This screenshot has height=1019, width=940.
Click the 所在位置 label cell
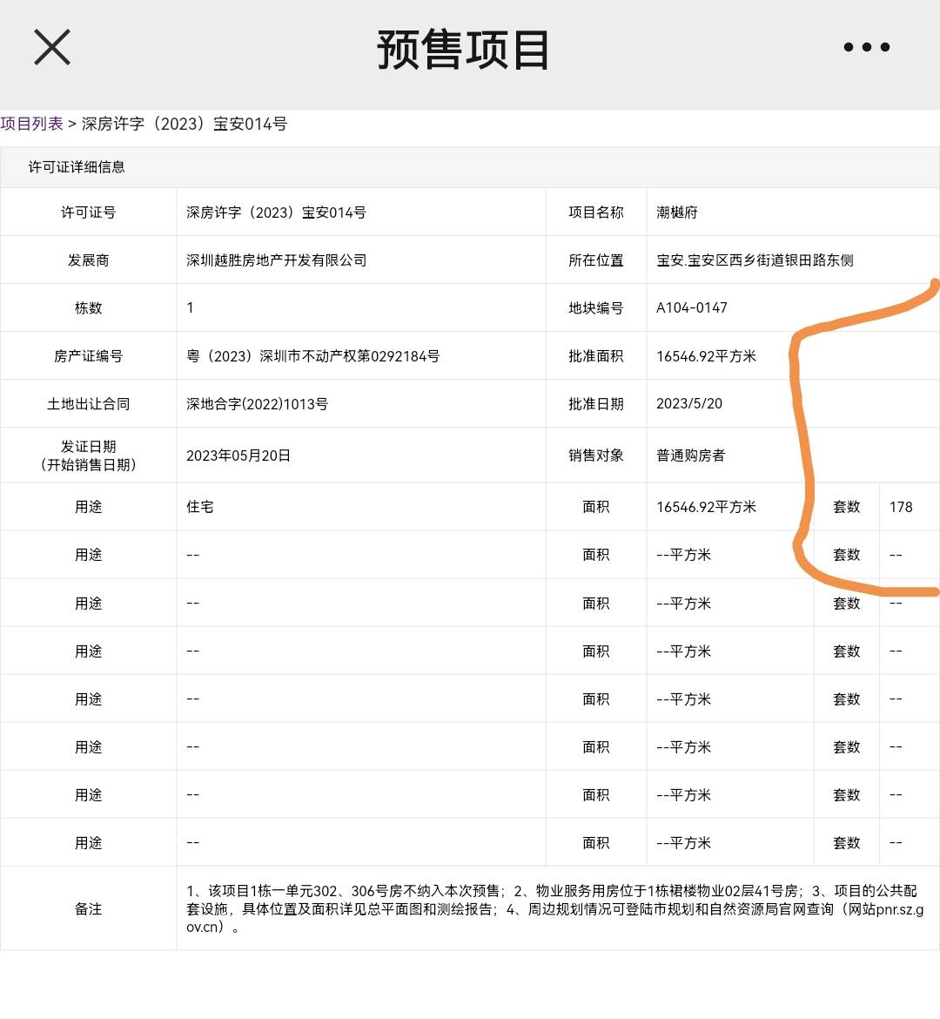pyautogui.click(x=595, y=260)
